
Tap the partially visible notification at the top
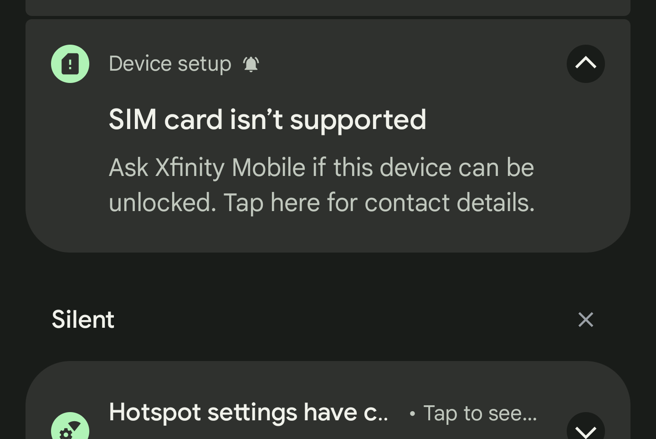(328, 6)
